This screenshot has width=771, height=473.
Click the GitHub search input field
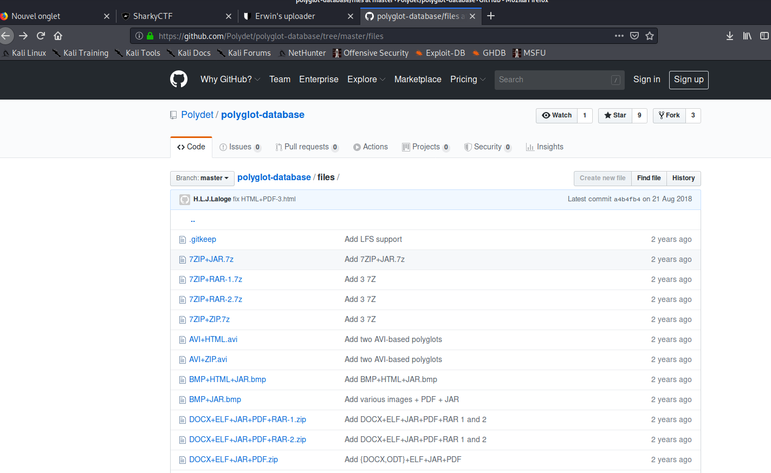(x=553, y=80)
